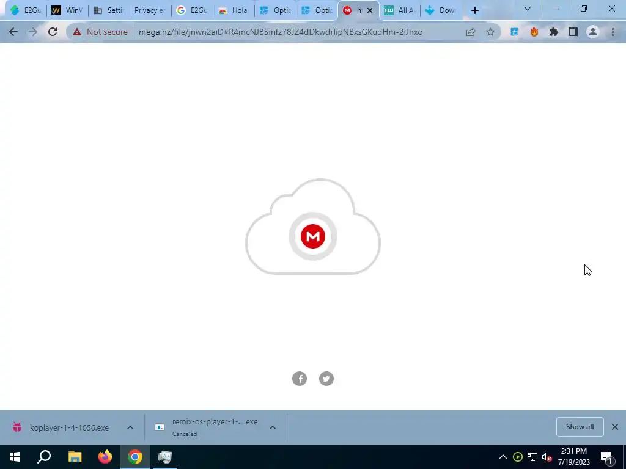Open File Explorer from taskbar
The image size is (626, 469).
(x=75, y=457)
